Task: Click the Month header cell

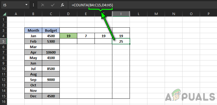Action: click(33, 30)
